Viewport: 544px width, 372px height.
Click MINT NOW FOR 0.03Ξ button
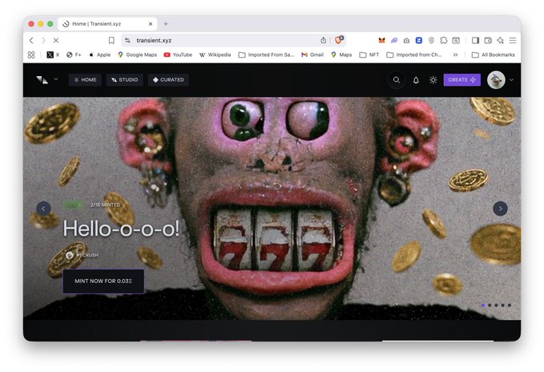point(103,281)
